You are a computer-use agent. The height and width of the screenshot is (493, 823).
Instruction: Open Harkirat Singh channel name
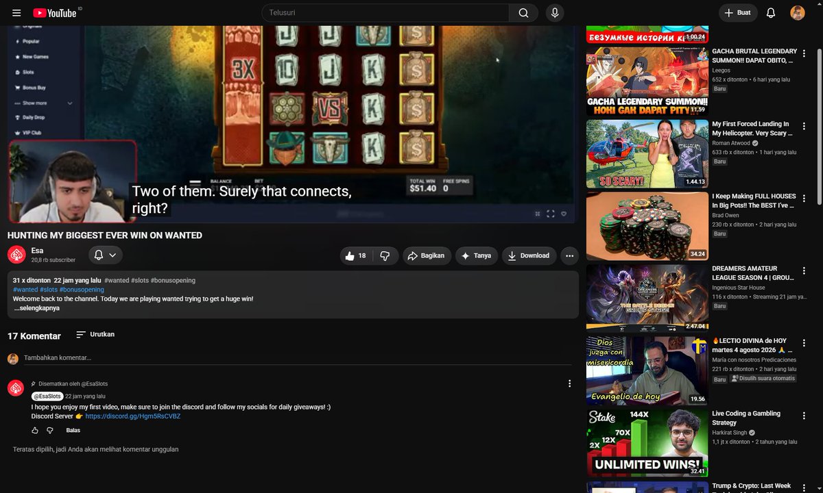point(729,433)
